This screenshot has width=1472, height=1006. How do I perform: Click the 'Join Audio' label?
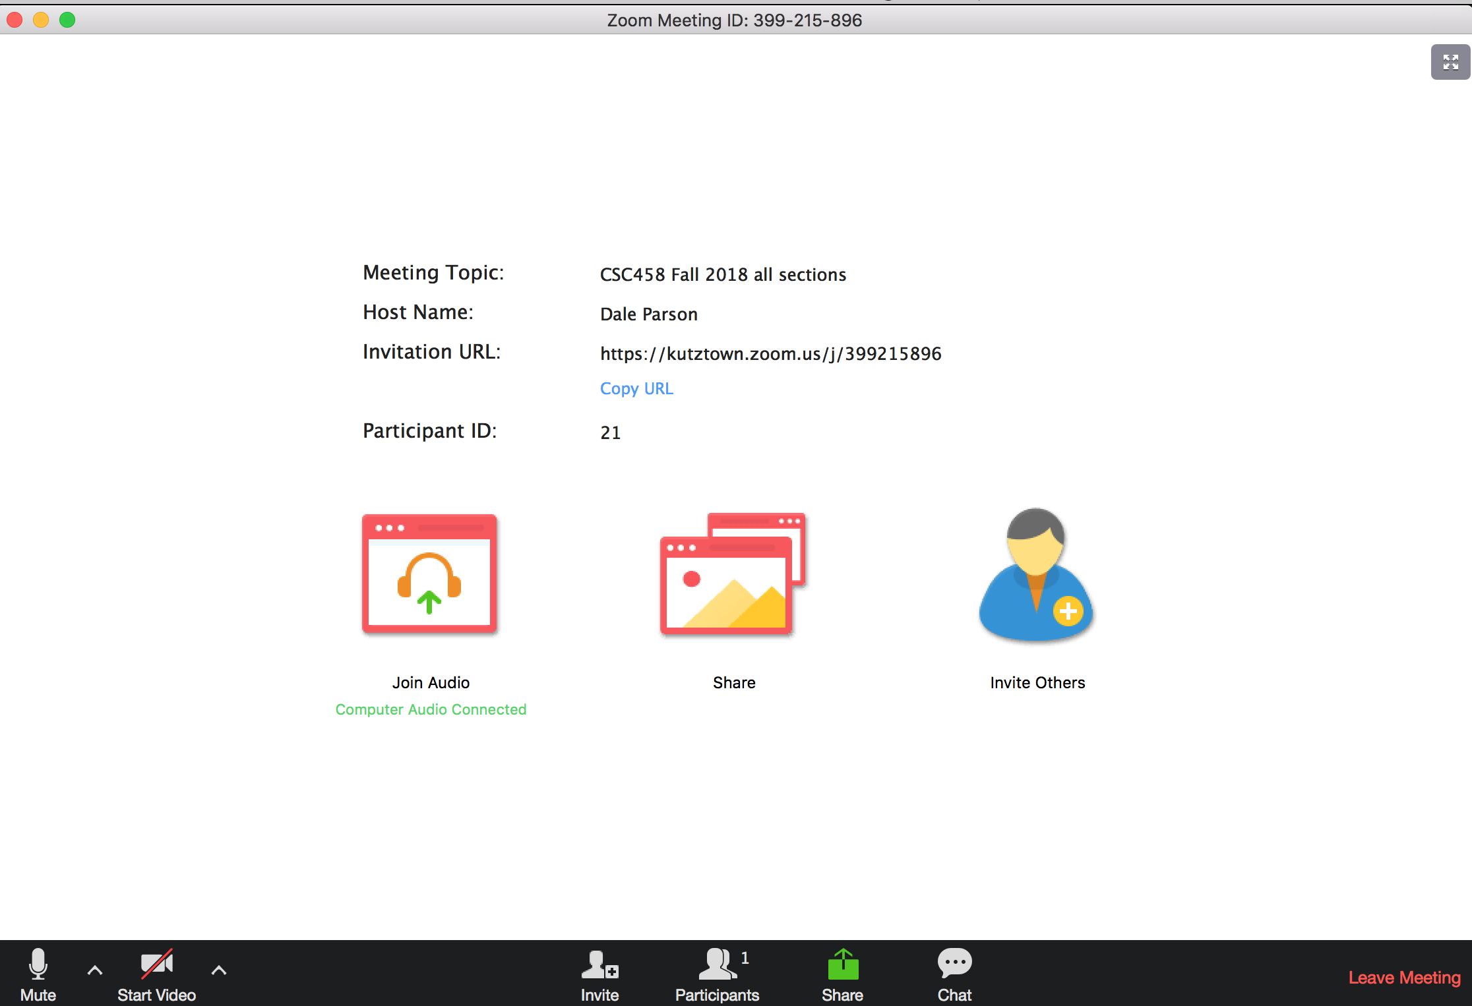pos(431,682)
